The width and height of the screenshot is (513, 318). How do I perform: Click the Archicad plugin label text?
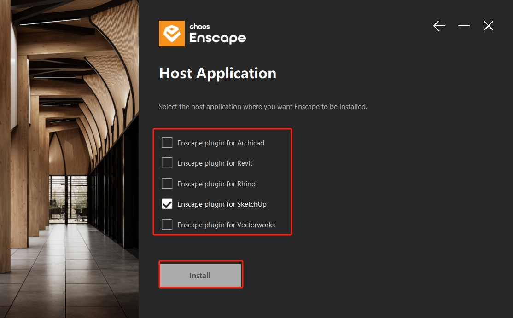(221, 143)
